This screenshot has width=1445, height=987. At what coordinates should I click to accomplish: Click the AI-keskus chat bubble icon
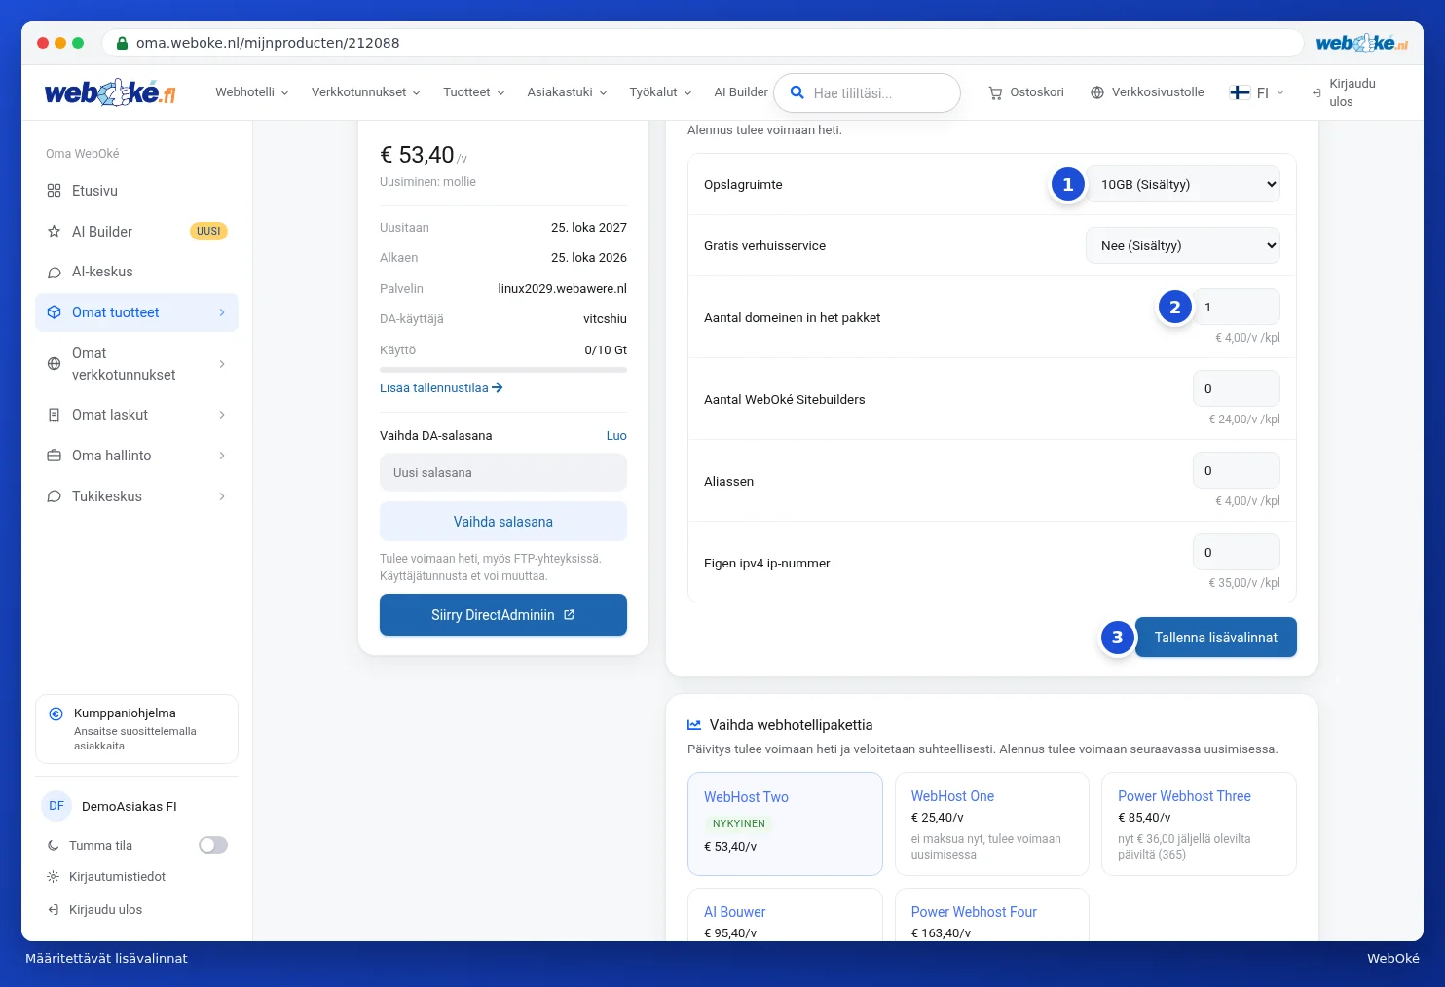[x=54, y=273]
